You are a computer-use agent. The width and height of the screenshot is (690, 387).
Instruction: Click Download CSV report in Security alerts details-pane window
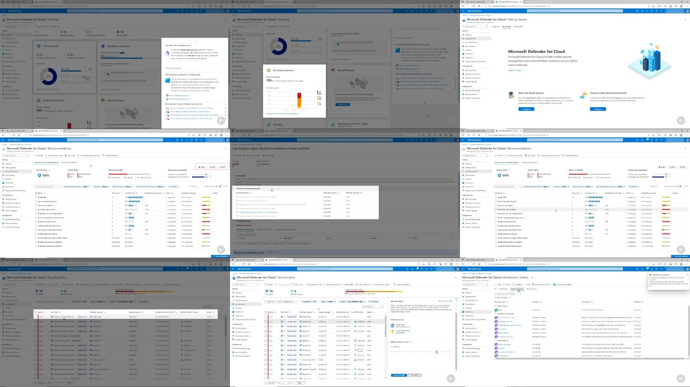(x=381, y=284)
